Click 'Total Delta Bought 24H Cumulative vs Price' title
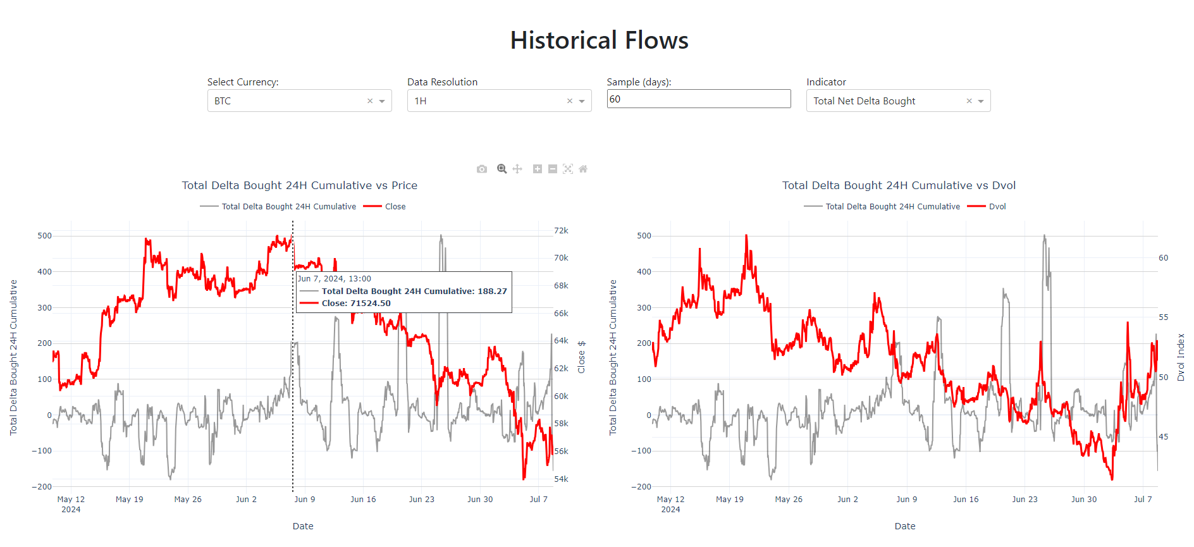 (300, 185)
